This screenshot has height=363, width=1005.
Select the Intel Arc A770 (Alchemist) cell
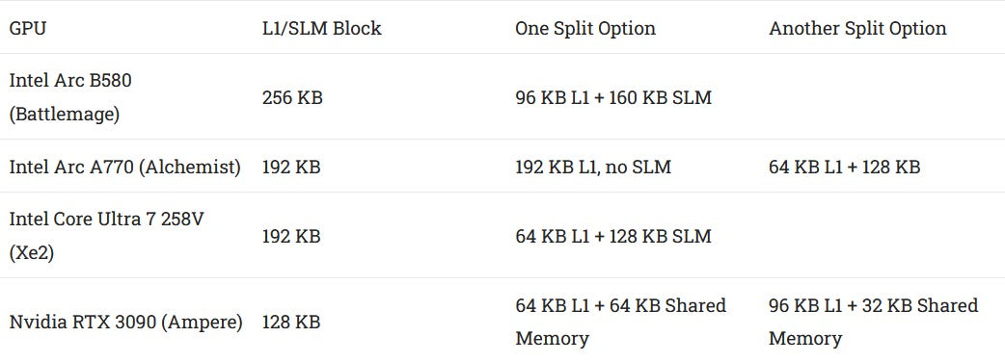pyautogui.click(x=125, y=168)
